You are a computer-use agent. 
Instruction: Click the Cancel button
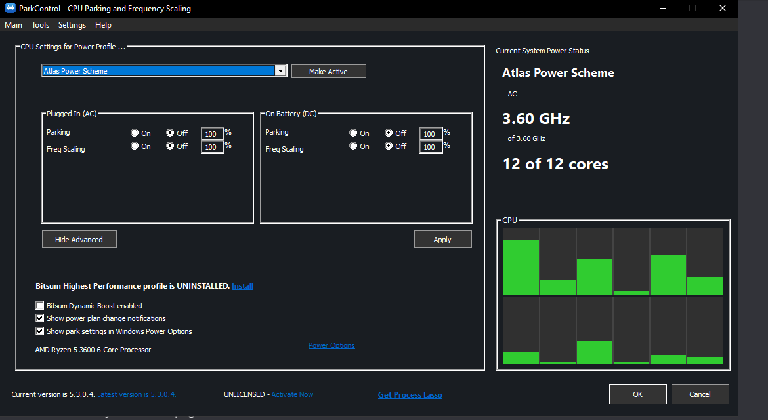[x=700, y=394]
